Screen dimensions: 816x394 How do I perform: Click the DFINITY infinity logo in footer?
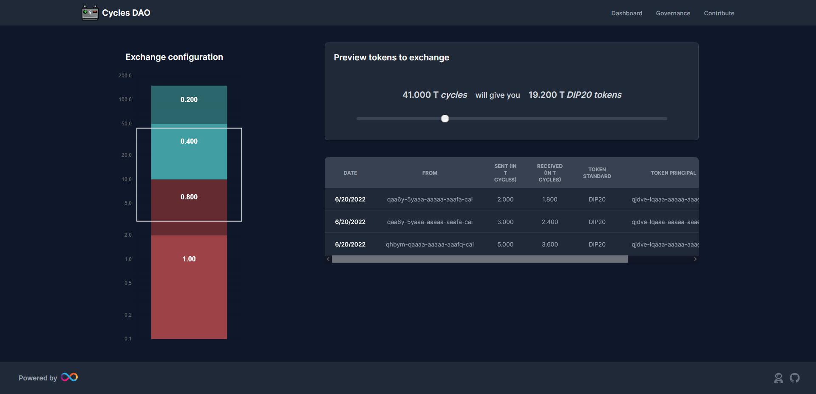pyautogui.click(x=69, y=377)
